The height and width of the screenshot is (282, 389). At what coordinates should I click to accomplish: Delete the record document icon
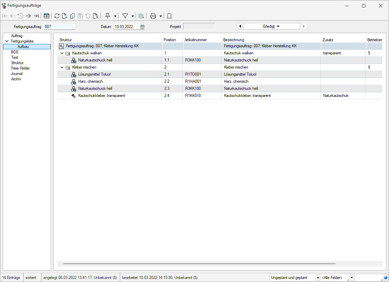tap(96, 16)
